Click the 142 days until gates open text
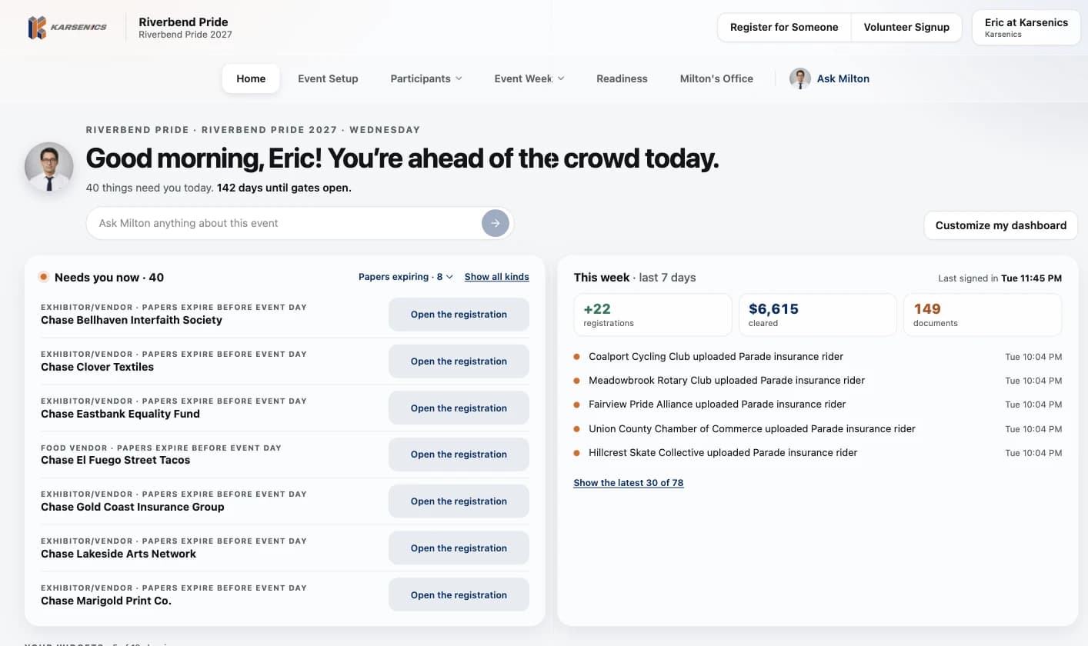1088x646 pixels. tap(284, 188)
